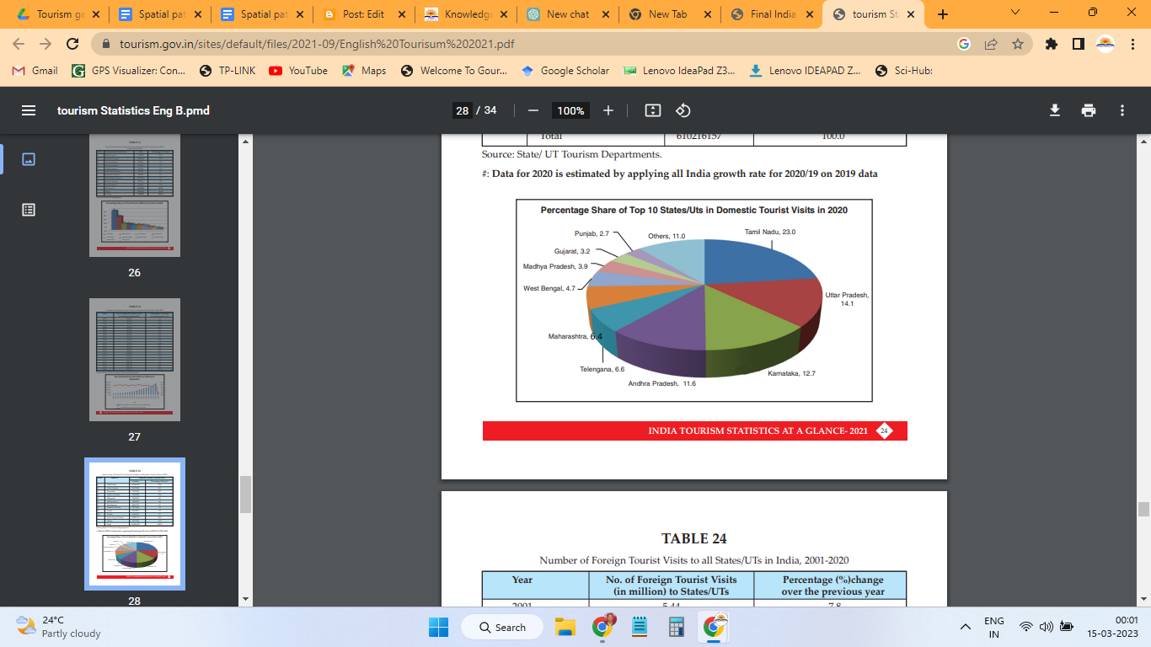Switch to Post: Edit Blogger tab
This screenshot has height=647, width=1151.
click(x=364, y=14)
